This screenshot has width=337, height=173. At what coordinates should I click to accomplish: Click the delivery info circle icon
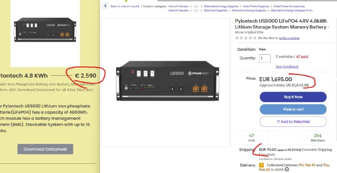coord(287,169)
